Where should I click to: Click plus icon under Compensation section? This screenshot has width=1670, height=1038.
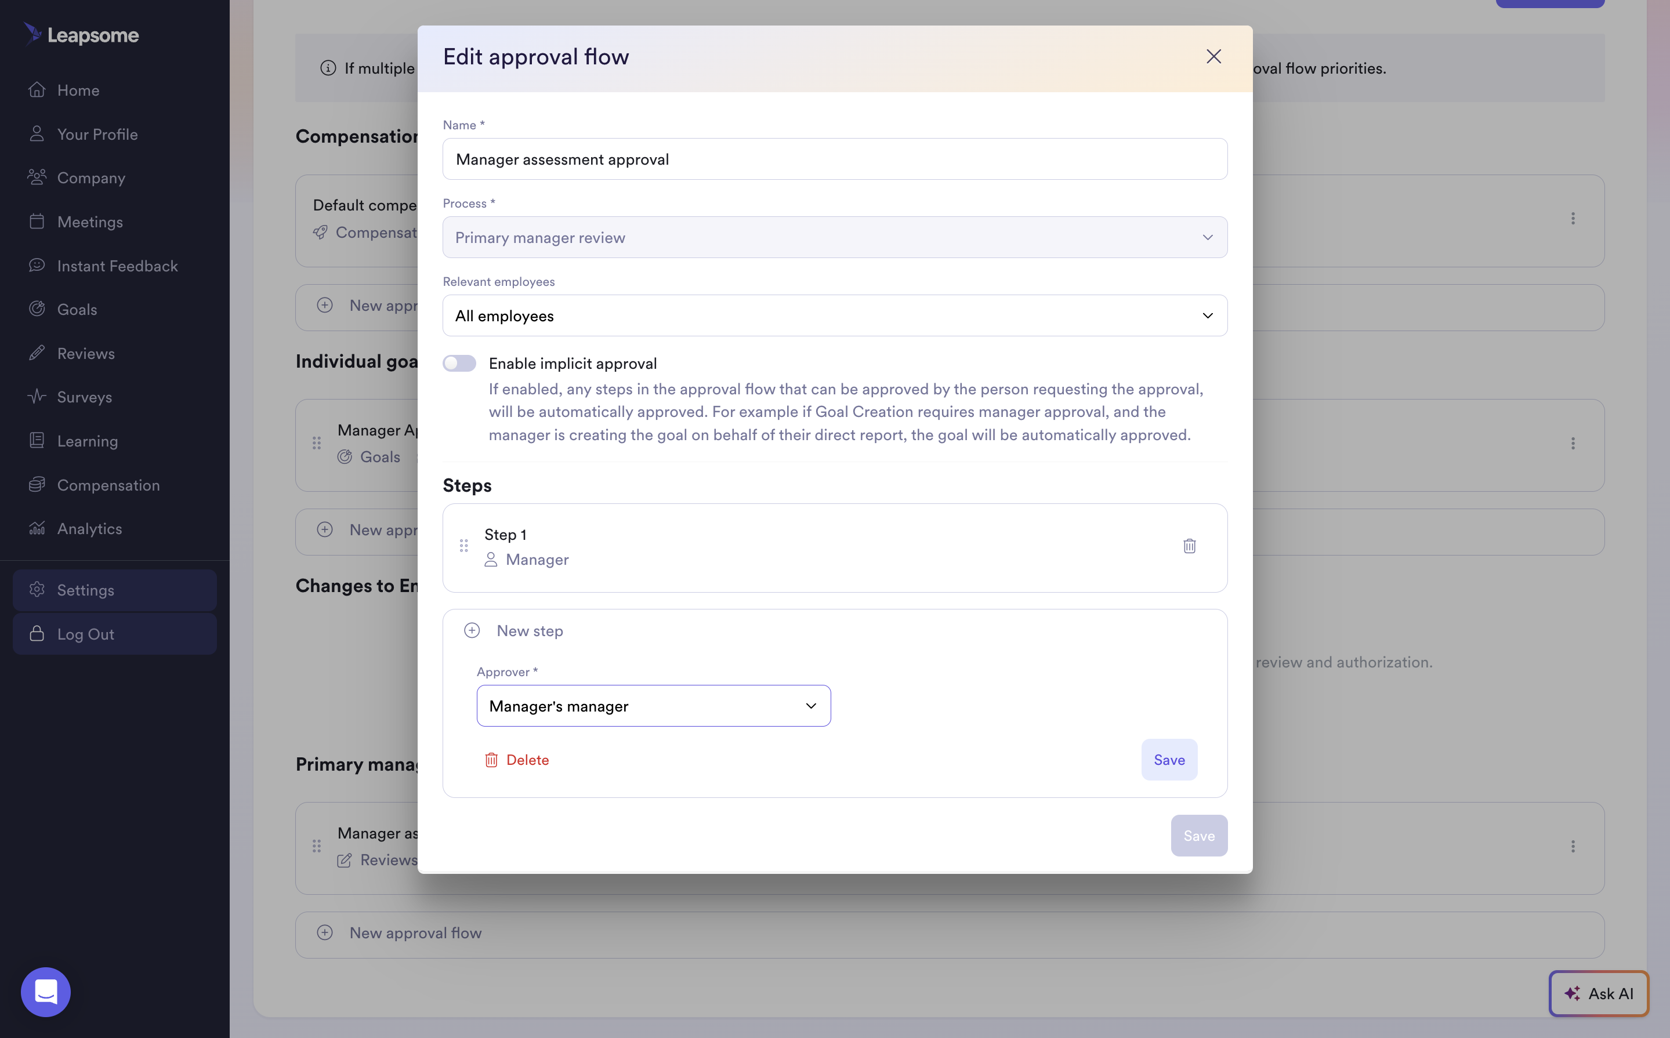pyautogui.click(x=325, y=305)
